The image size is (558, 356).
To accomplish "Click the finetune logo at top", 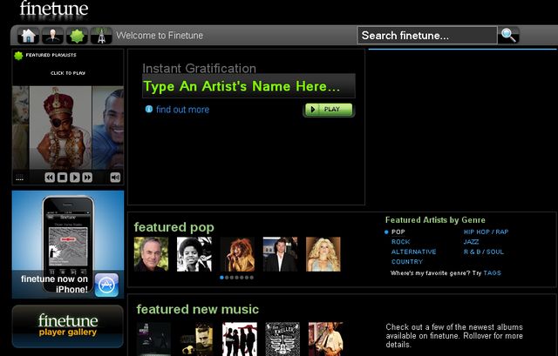I will click(54, 9).
